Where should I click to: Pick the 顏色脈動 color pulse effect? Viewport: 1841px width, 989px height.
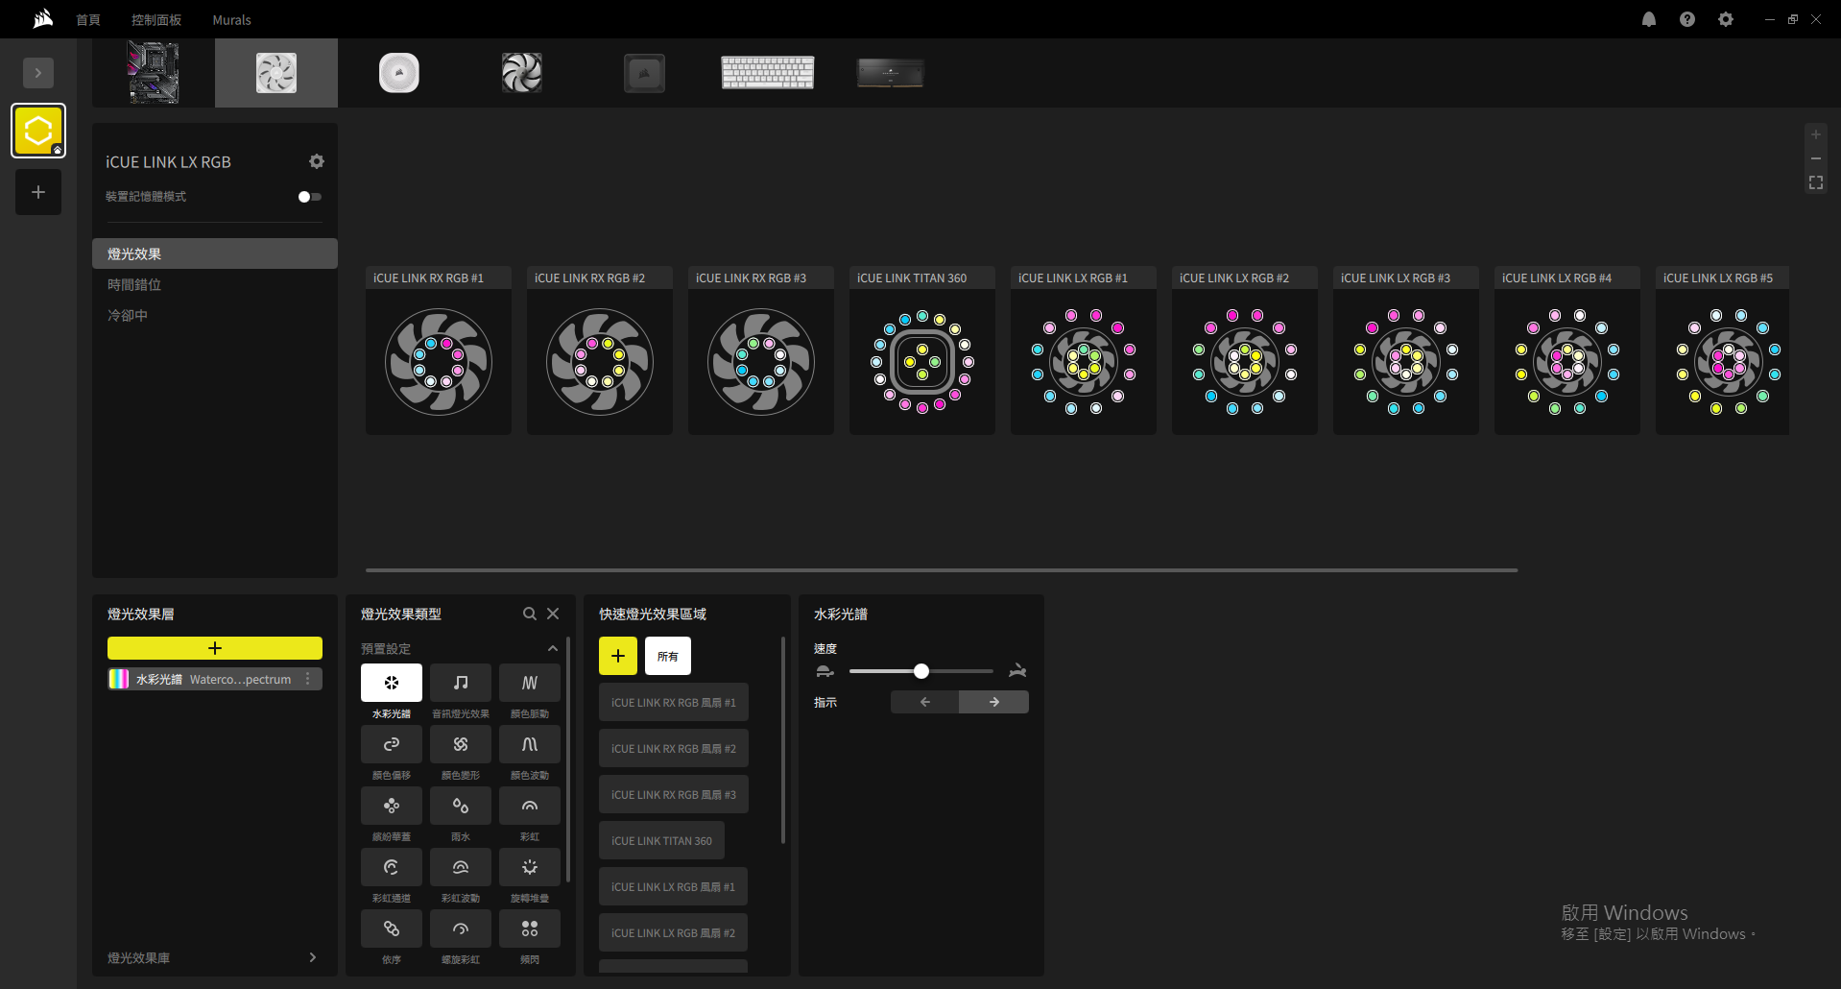point(529,683)
